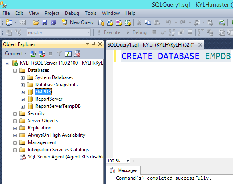
Task: Open the 100 % zoom dropdown
Action: (x=128, y=161)
